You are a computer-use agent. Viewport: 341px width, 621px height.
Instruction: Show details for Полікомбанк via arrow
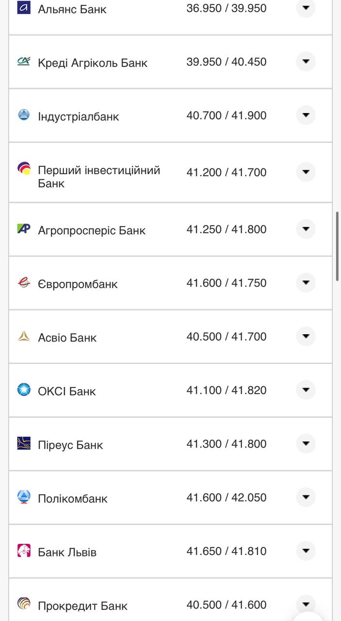pyautogui.click(x=306, y=497)
